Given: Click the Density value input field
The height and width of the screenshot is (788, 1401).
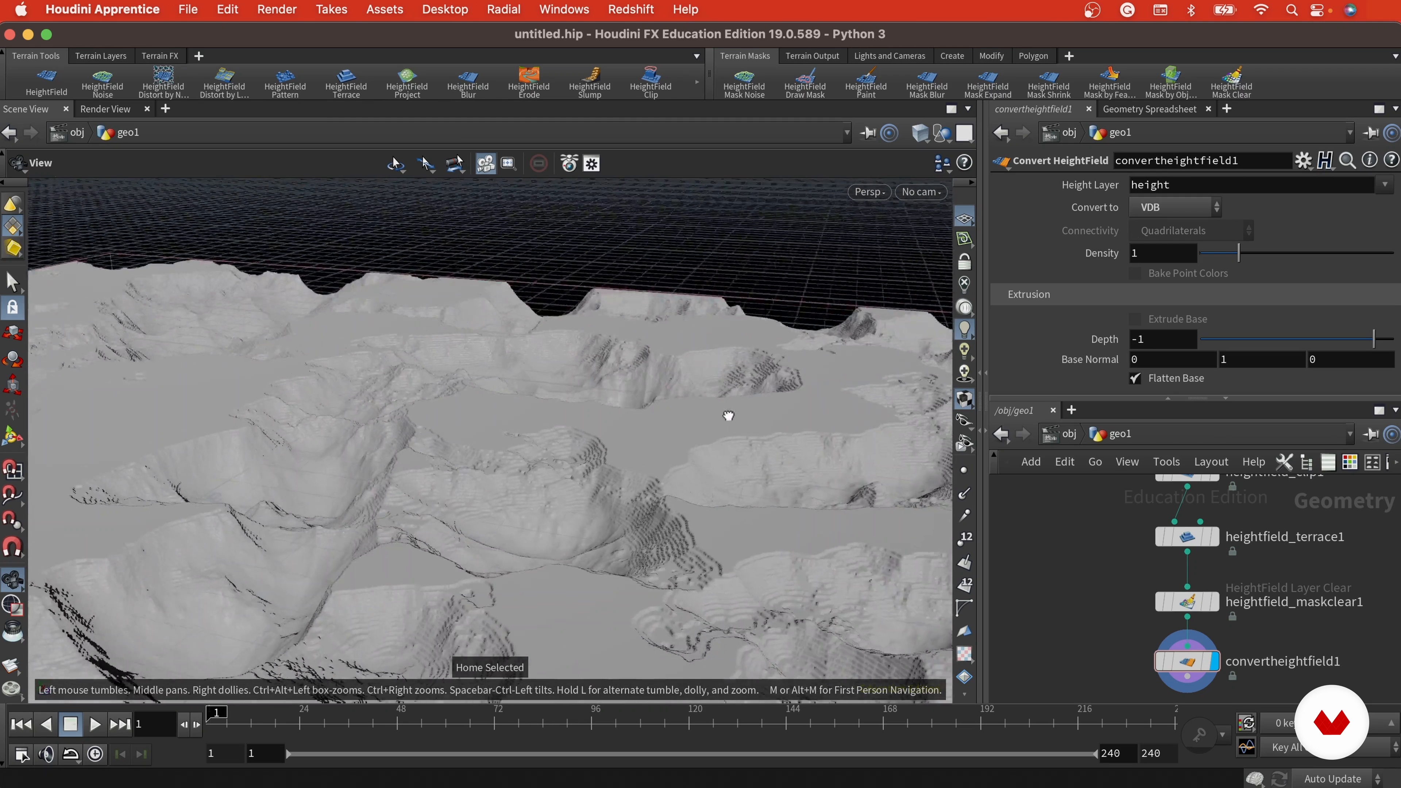Looking at the screenshot, I should click(x=1163, y=254).
